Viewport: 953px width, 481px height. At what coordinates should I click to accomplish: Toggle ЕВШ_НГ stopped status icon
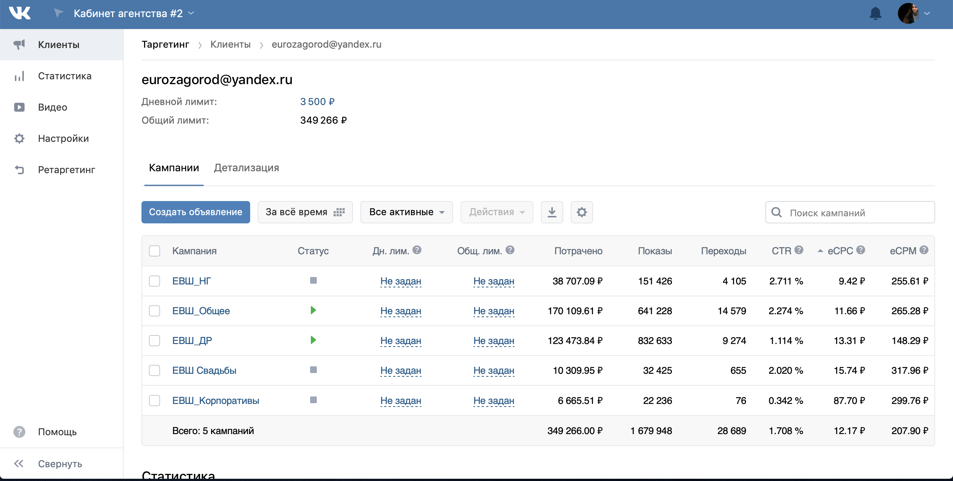(x=313, y=280)
